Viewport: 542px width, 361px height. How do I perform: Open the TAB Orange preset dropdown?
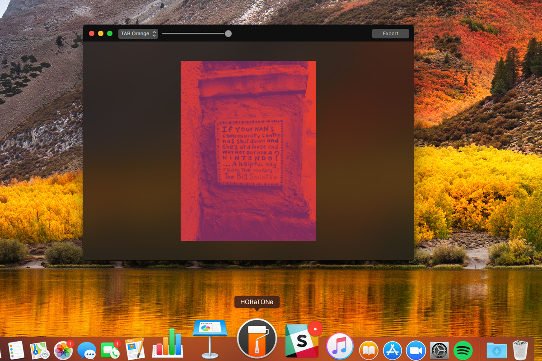click(x=138, y=34)
